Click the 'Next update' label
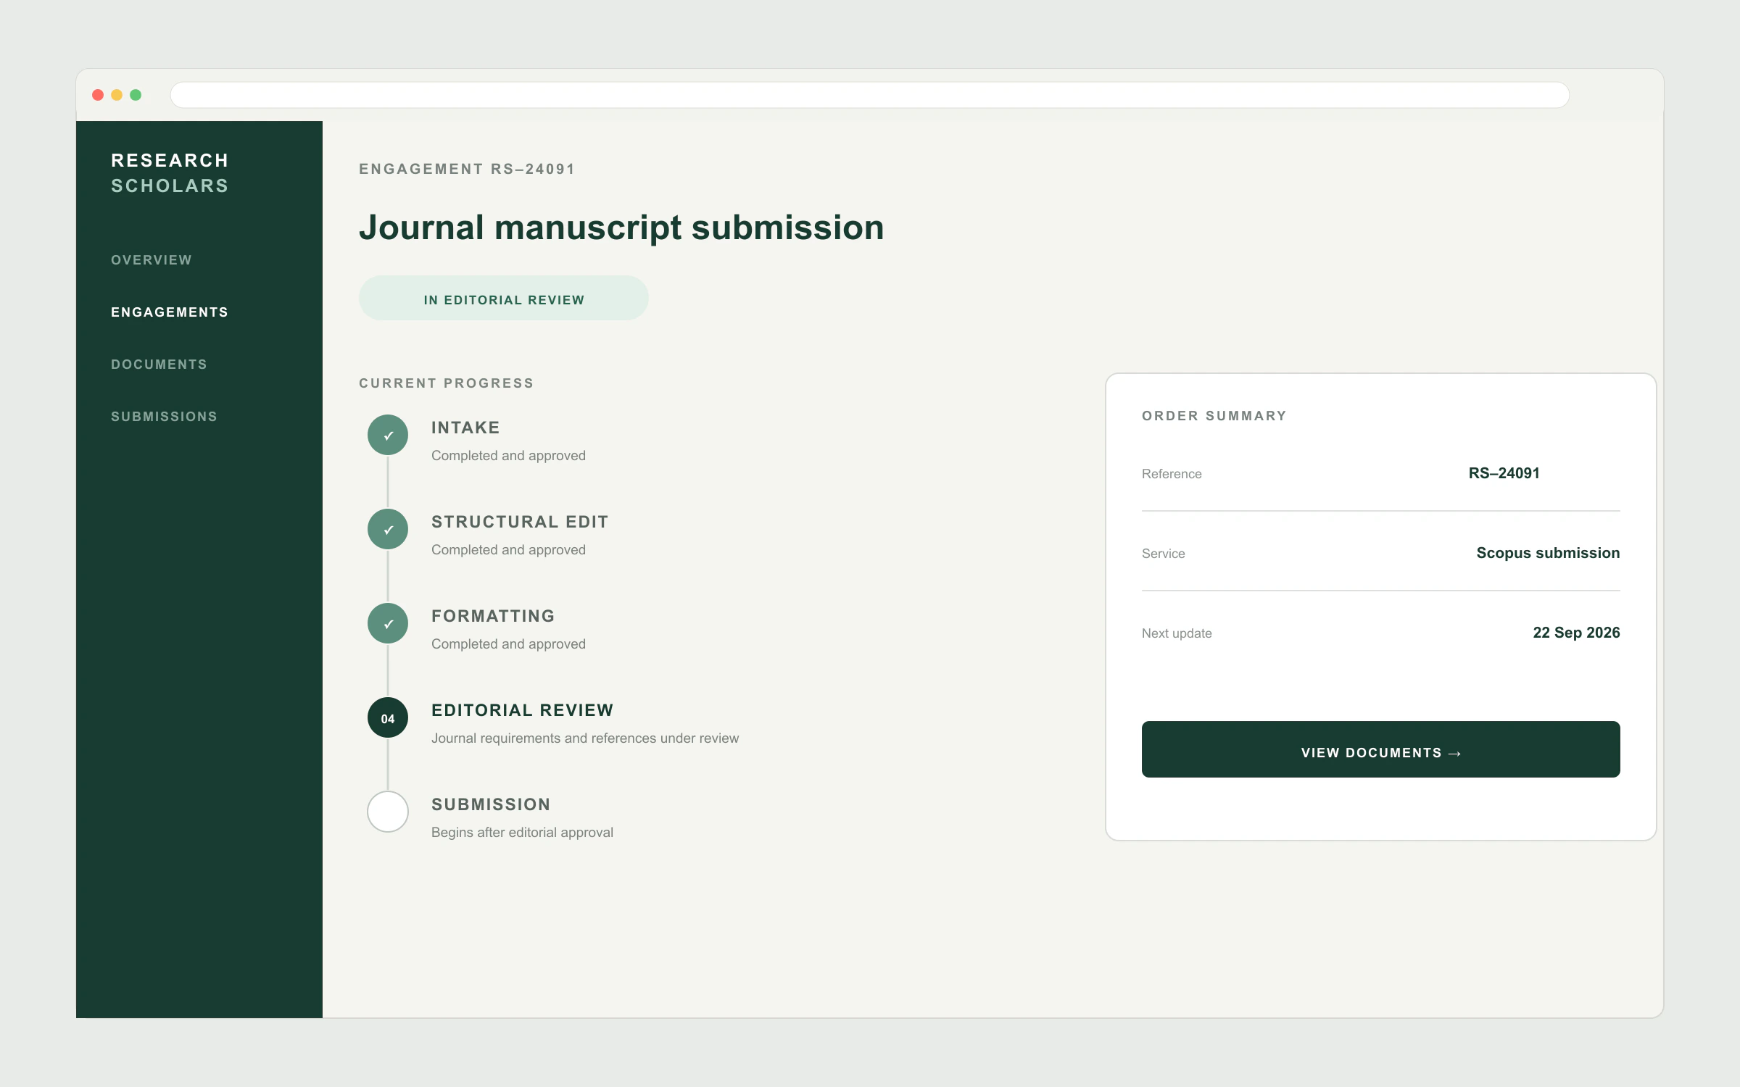 (1177, 633)
